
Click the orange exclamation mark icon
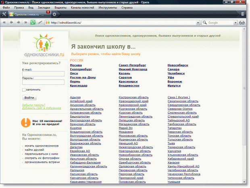point(26,122)
